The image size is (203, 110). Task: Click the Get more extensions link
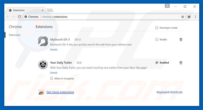click(x=60, y=92)
